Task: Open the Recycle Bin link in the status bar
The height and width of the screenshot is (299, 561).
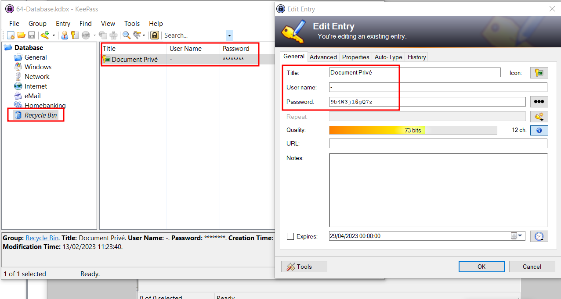Action: click(x=42, y=238)
